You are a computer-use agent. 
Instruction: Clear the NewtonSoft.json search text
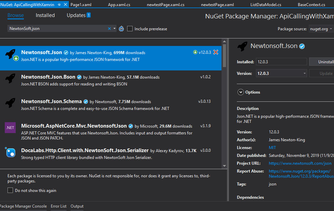(x=109, y=29)
